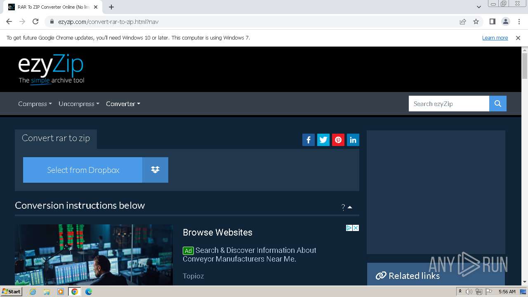Dismiss the Chrome update notification bar
The width and height of the screenshot is (528, 297).
pos(518,38)
